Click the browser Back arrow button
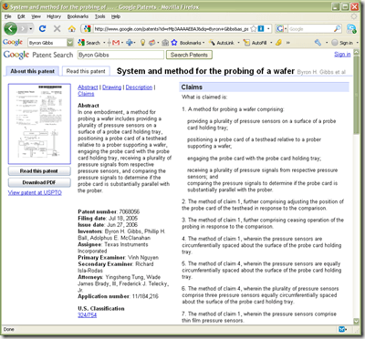 tap(11, 29)
